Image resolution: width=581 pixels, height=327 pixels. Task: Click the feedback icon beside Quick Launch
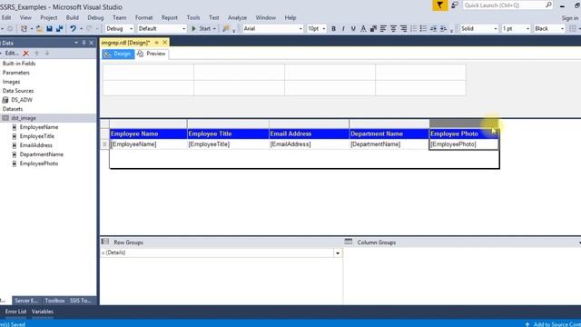coord(455,5)
